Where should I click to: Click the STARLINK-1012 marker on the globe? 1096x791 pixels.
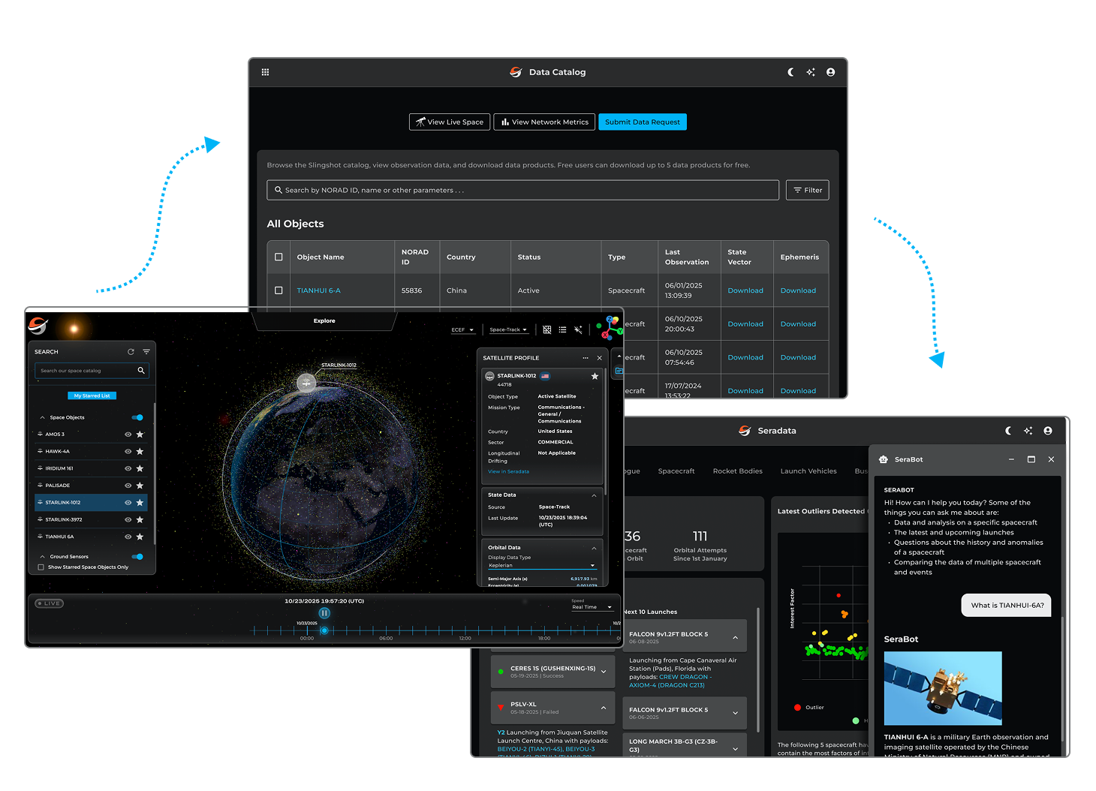click(x=306, y=383)
